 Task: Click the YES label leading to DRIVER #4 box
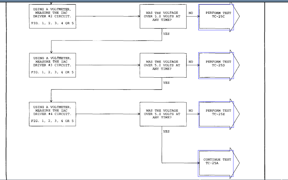[x=166, y=83]
